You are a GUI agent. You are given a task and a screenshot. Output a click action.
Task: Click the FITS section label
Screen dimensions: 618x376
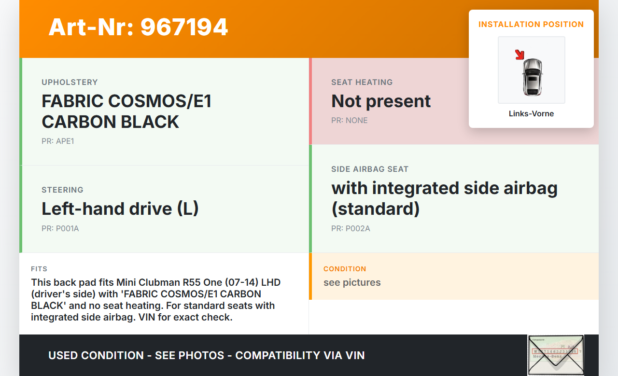[x=39, y=269]
